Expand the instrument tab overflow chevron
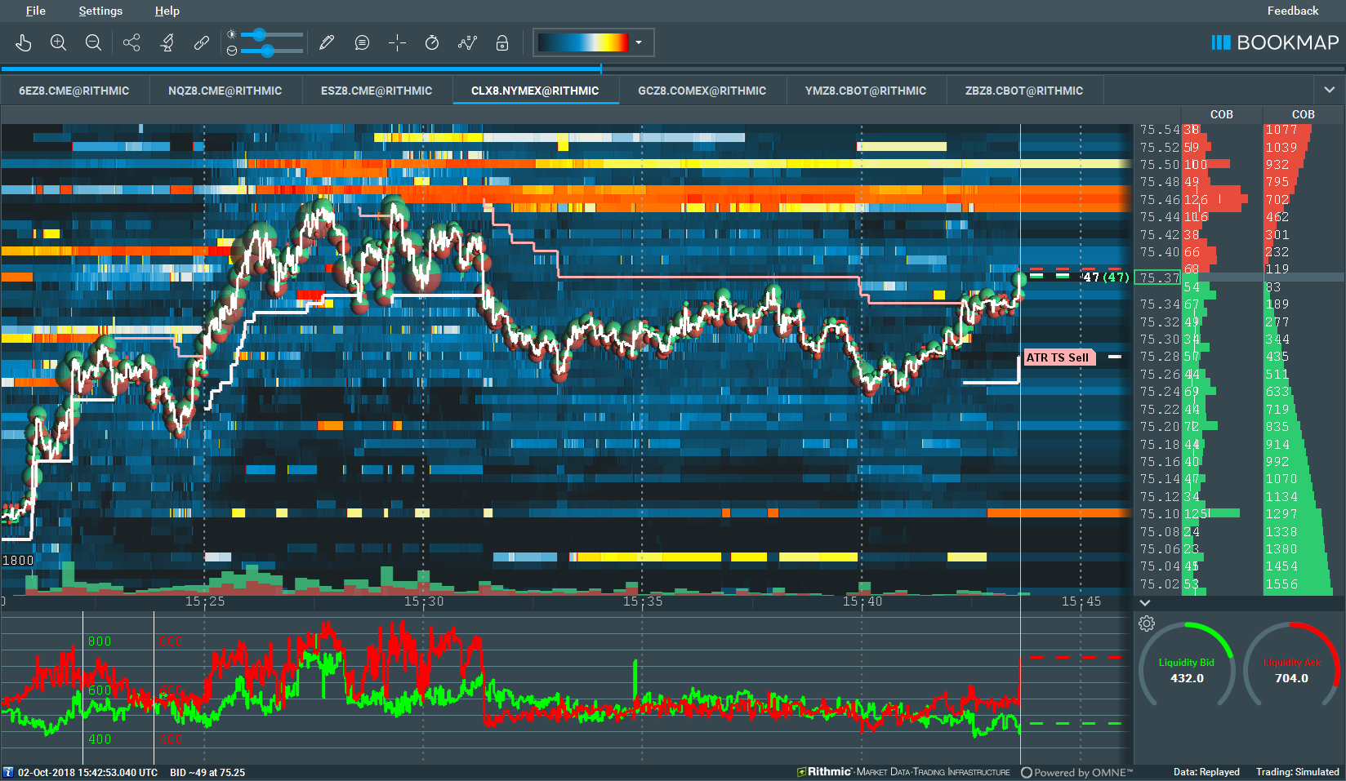1346x781 pixels. coord(1328,90)
